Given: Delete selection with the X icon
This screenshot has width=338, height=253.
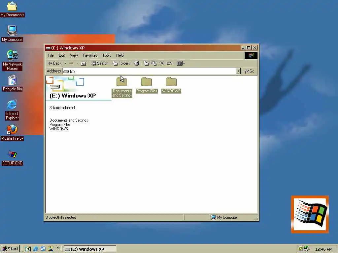Looking at the screenshot, I should point(162,63).
